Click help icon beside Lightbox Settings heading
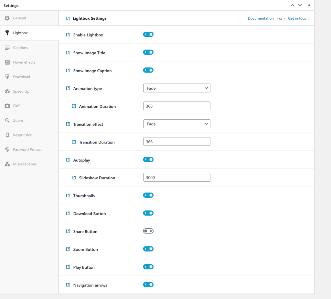331x299 pixels. (68, 18)
